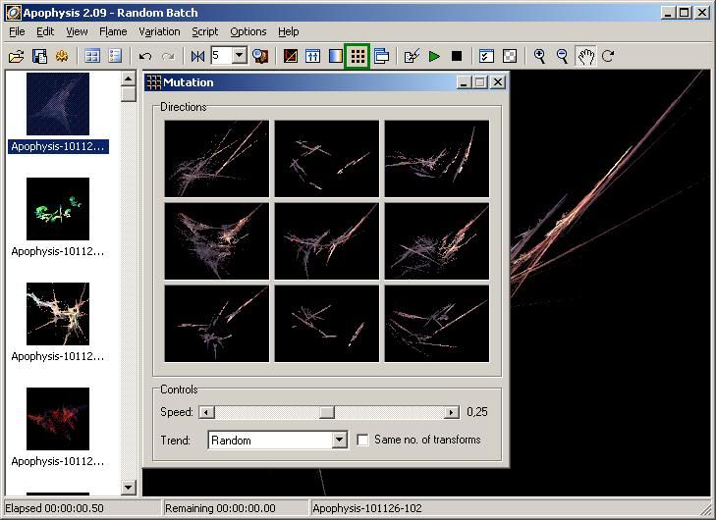Enable Same no. of transforms checkbox
Screen dimensions: 716x520
pos(363,441)
